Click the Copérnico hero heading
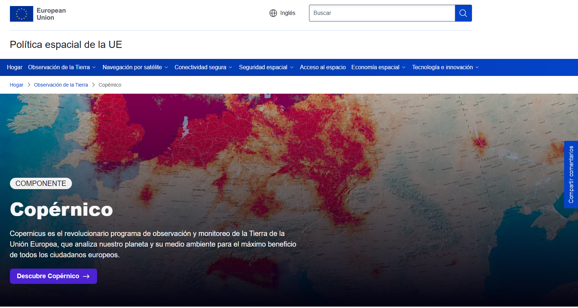The height and width of the screenshot is (308, 578). (61, 209)
